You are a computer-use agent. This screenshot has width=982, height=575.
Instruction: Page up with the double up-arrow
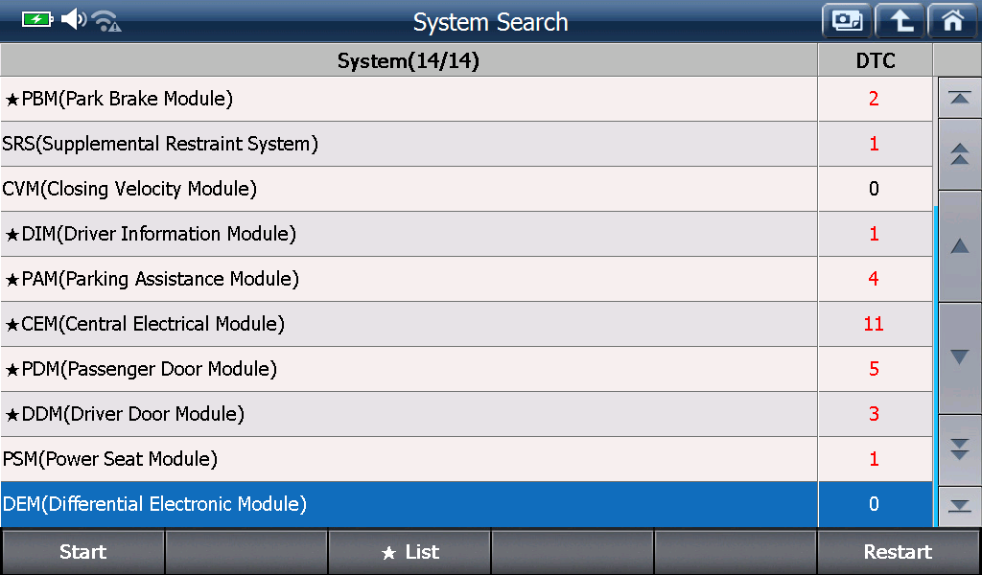pyautogui.click(x=959, y=154)
